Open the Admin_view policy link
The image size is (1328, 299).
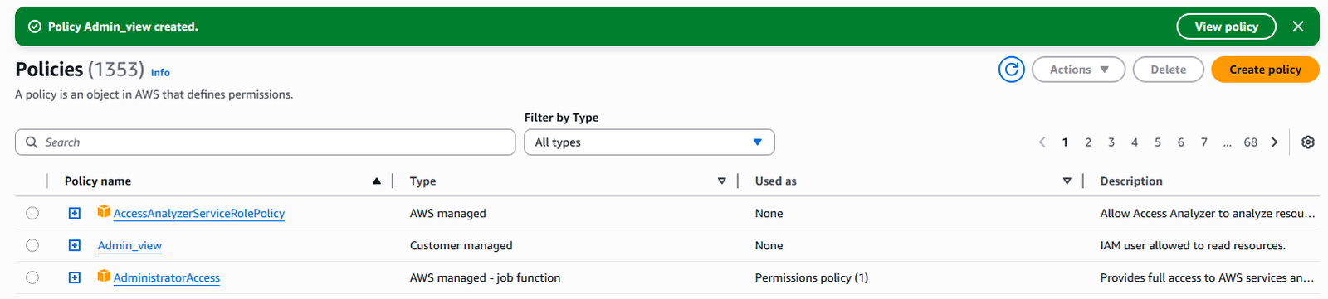[x=129, y=245]
